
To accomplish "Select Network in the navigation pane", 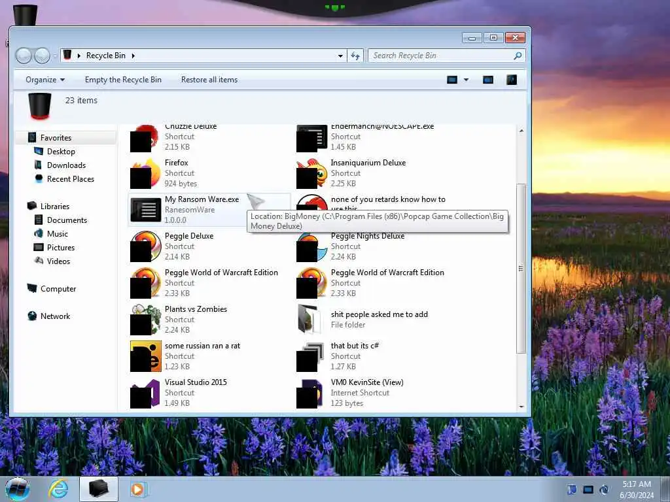I will (x=55, y=316).
